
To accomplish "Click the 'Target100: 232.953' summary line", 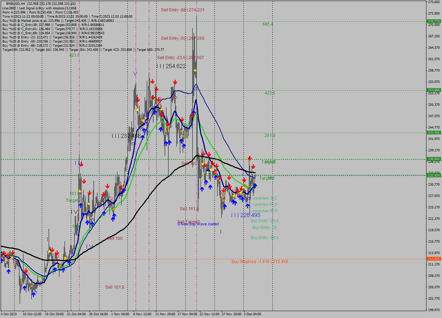I will click(x=83, y=49).
